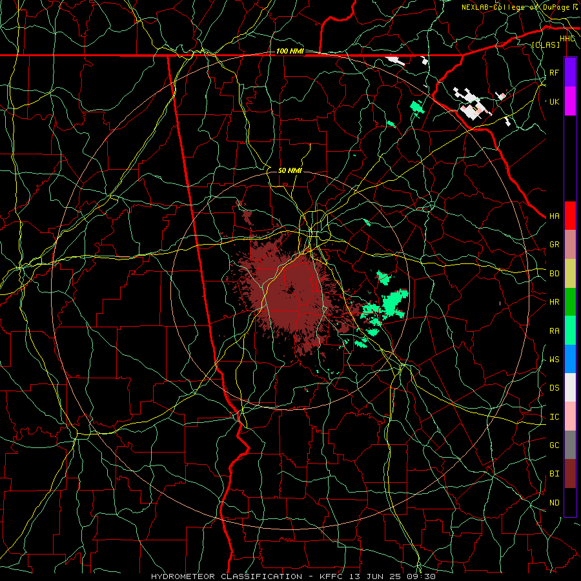The width and height of the screenshot is (581, 581).
Task: Click the 'GR' legend label
Action: point(554,245)
